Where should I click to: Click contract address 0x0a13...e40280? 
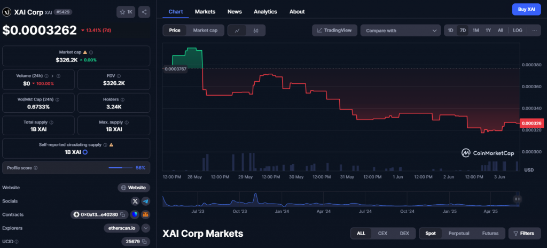click(x=99, y=214)
